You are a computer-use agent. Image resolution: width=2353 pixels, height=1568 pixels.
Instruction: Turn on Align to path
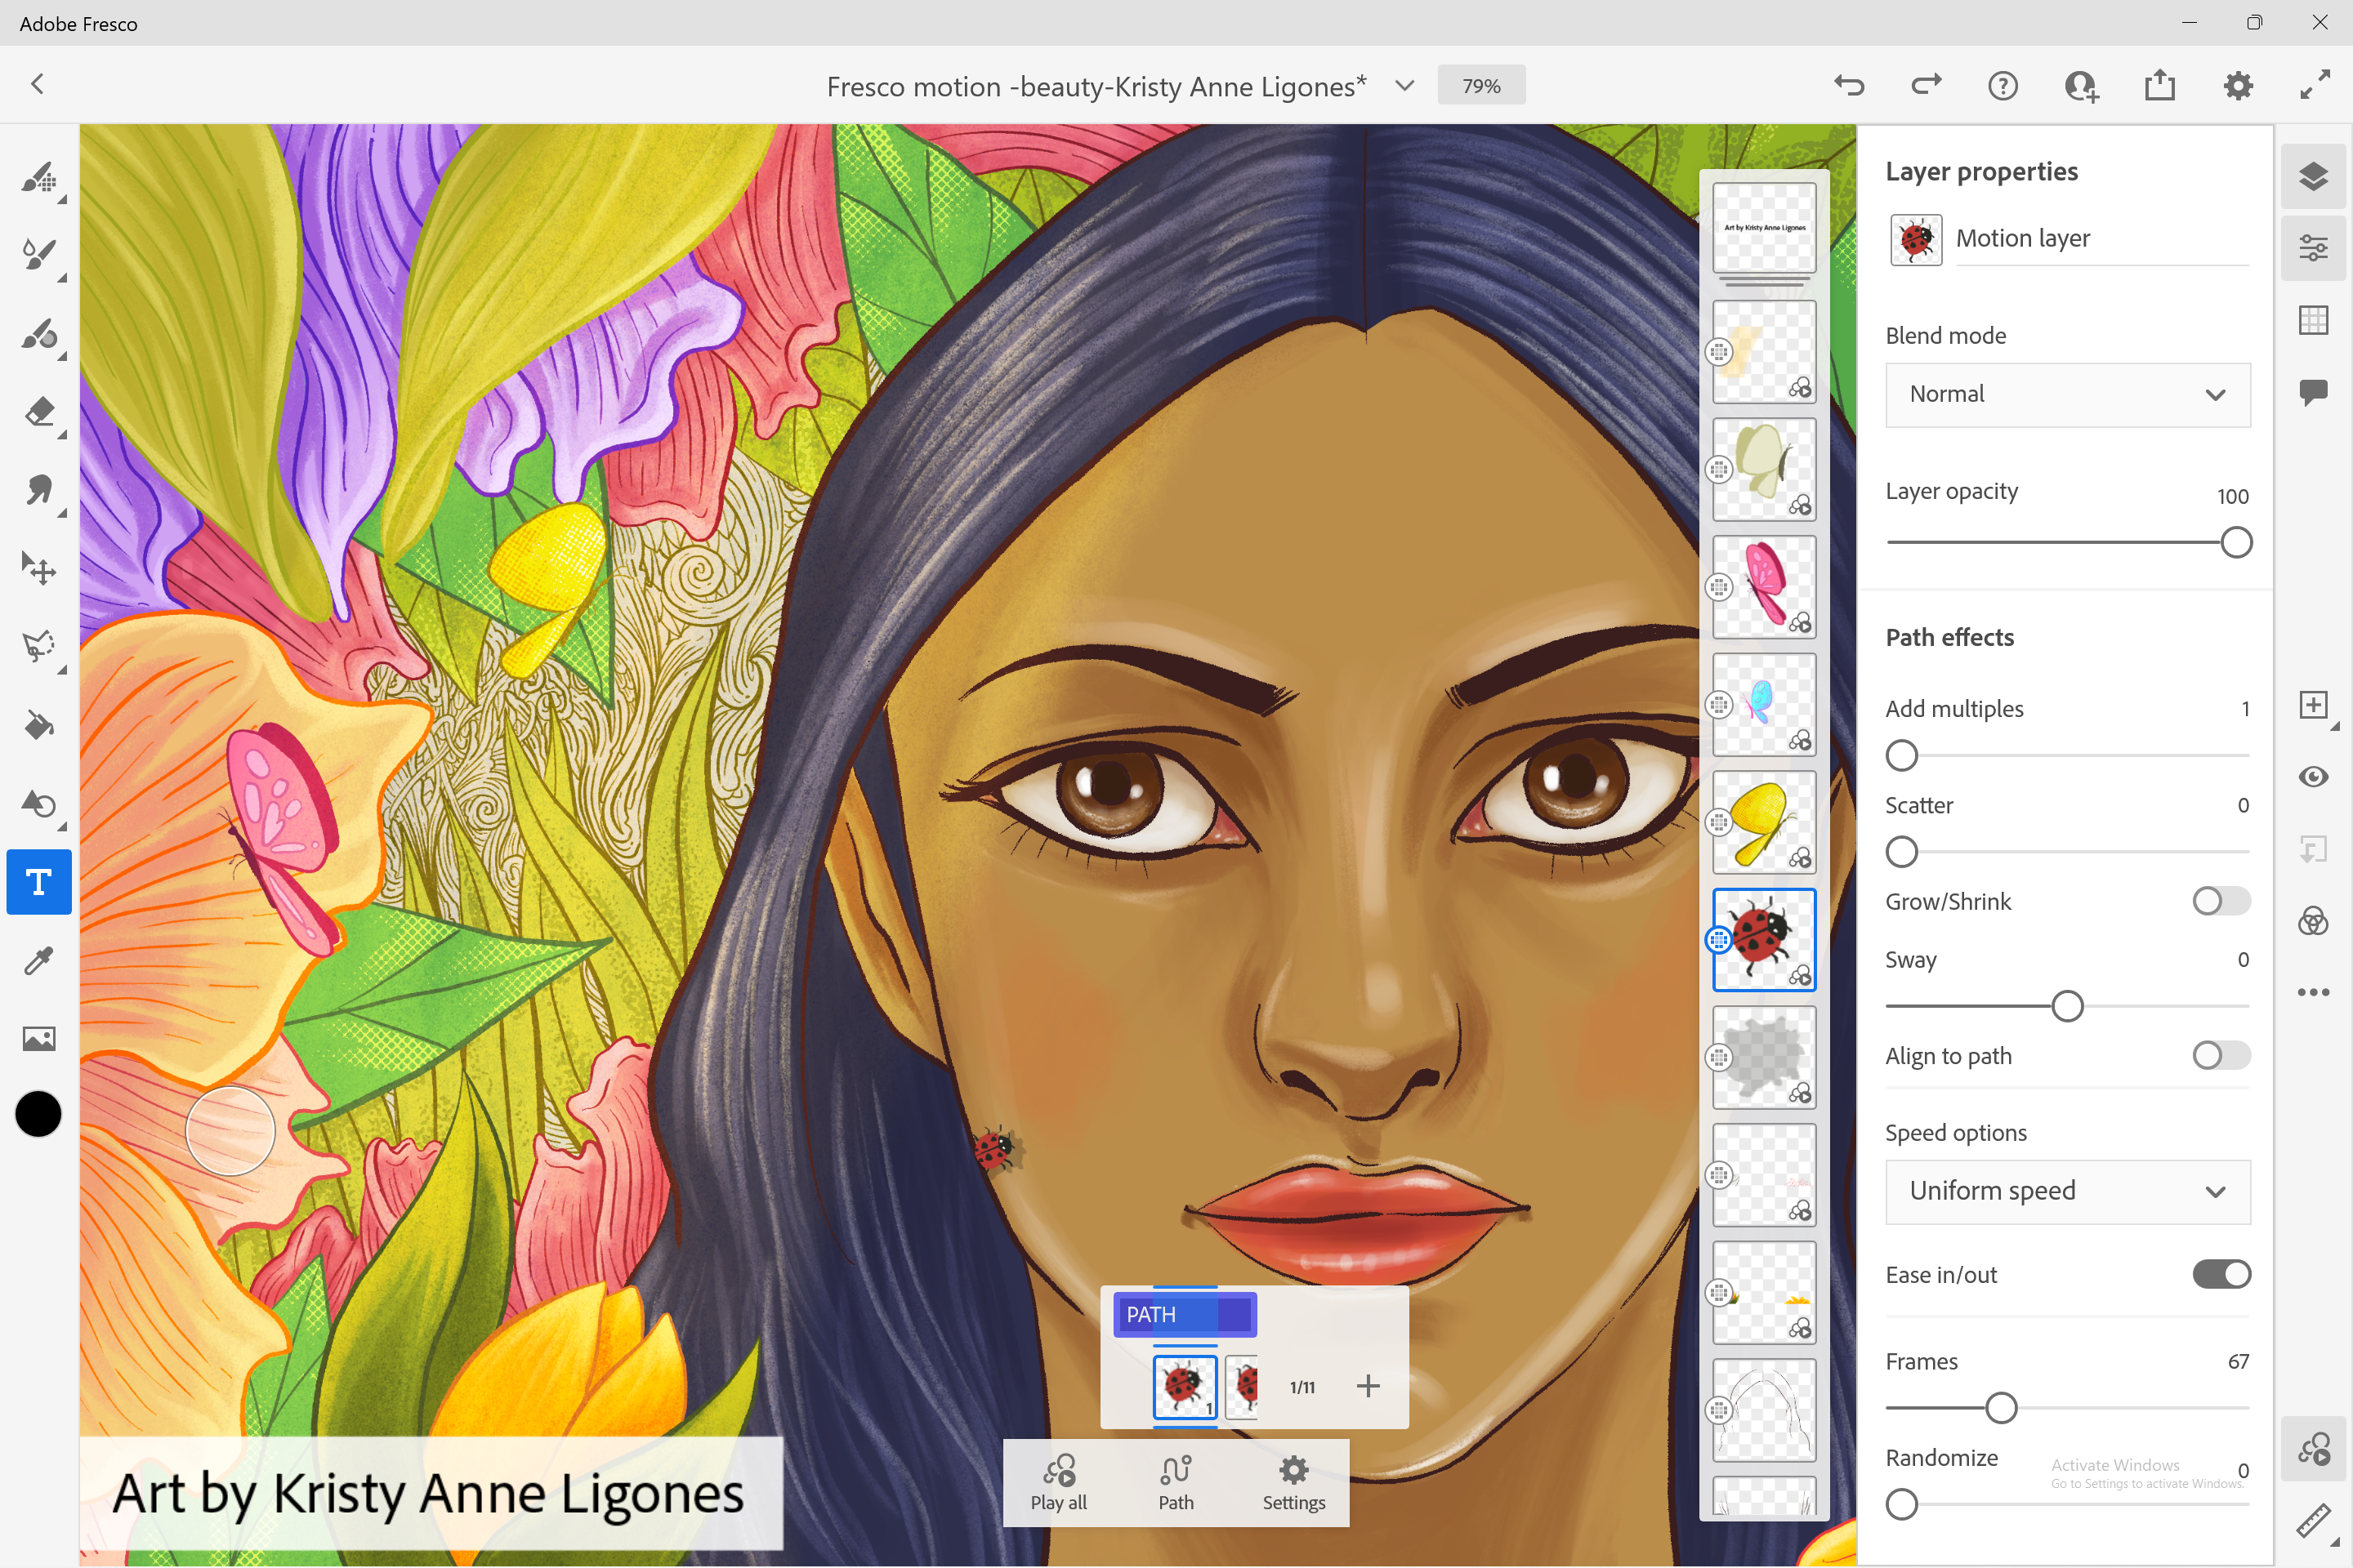click(2220, 1055)
